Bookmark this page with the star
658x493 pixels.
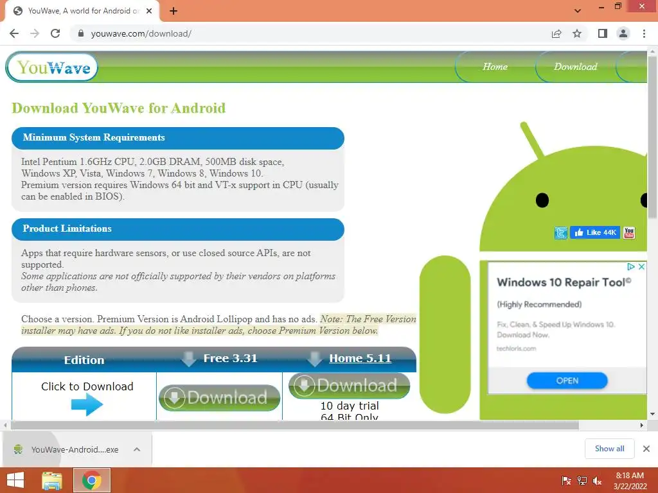point(577,33)
